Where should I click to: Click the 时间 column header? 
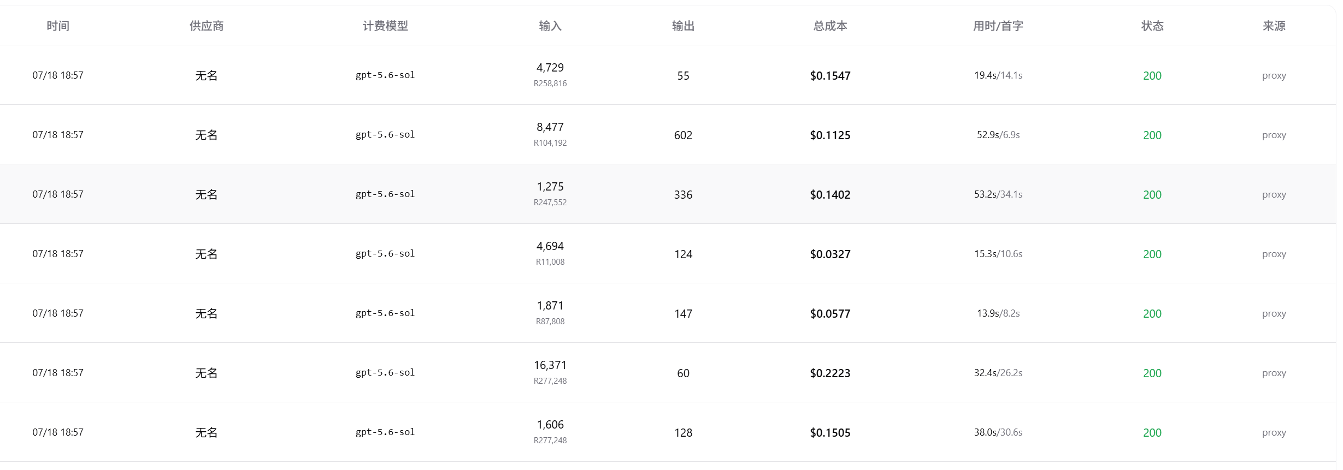58,26
